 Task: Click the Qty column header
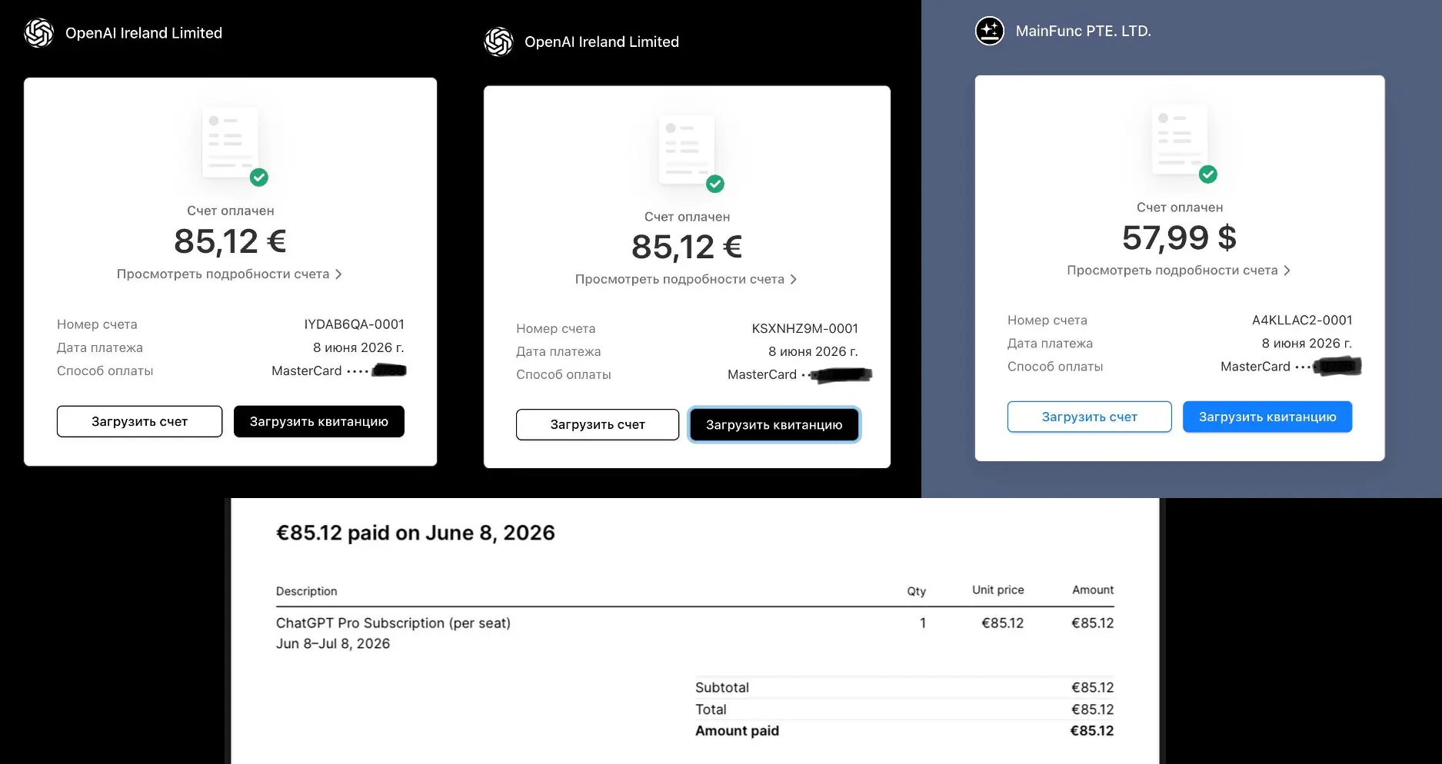[x=916, y=590]
